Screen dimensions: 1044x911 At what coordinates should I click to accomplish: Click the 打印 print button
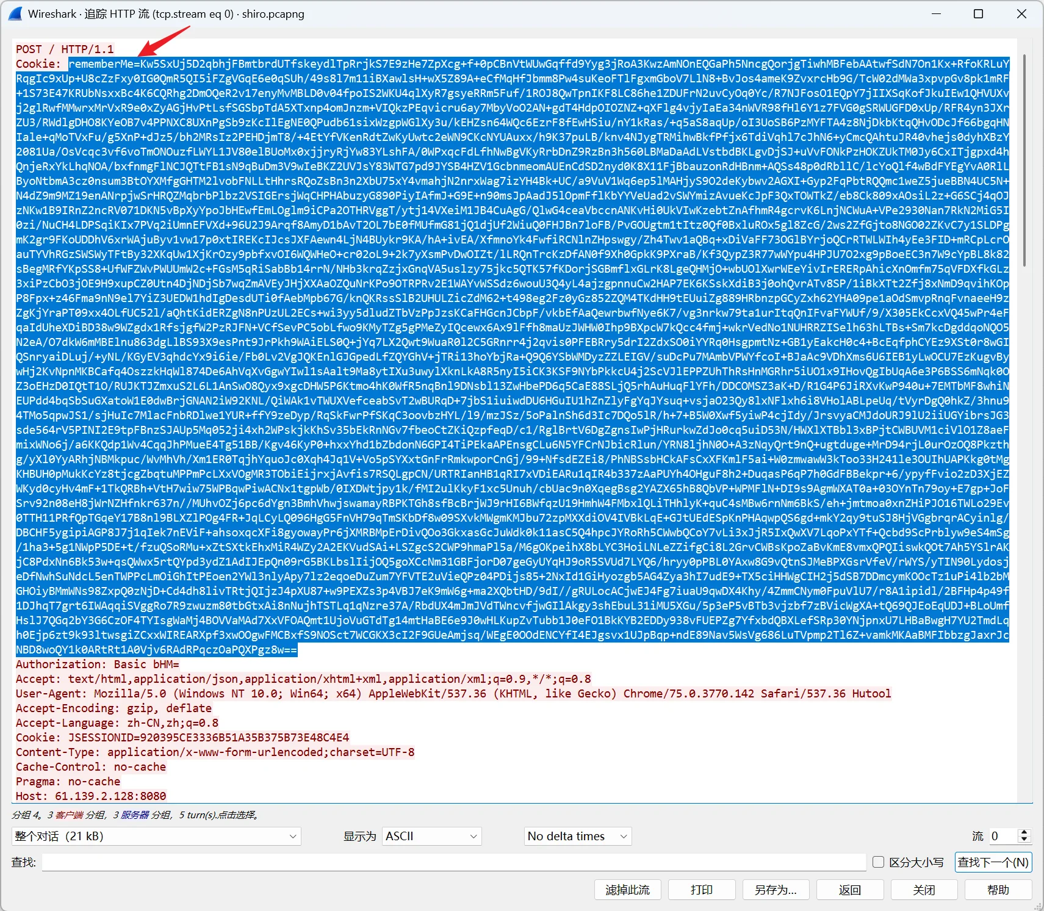(701, 890)
